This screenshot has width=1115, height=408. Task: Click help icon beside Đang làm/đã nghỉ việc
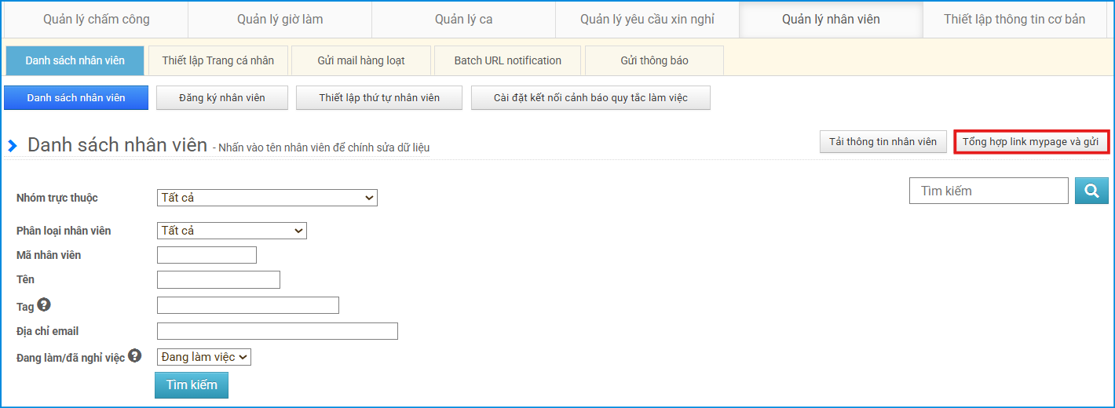point(135,355)
